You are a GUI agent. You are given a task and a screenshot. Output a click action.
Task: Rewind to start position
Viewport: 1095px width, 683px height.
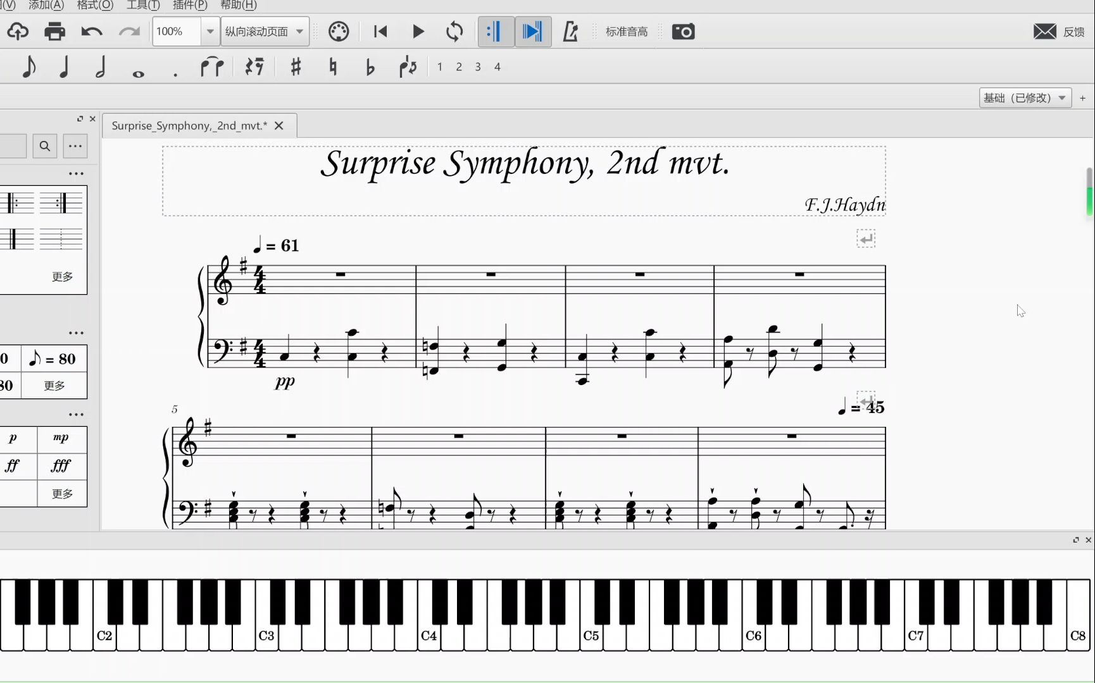380,31
